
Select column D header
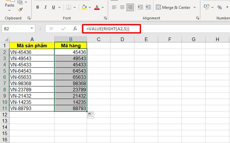click(122, 39)
